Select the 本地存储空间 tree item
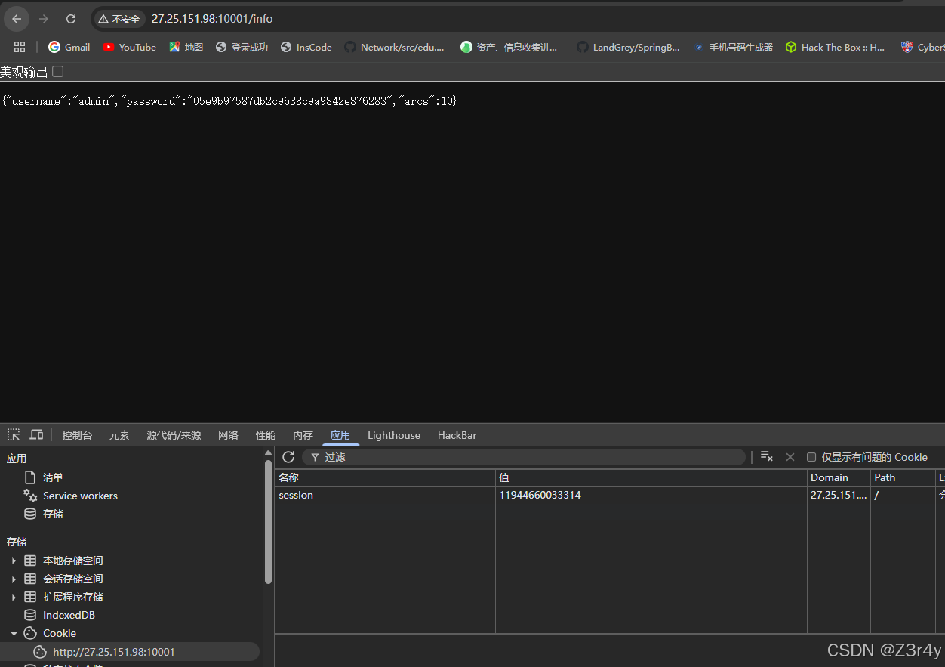The image size is (945, 667). [72, 560]
